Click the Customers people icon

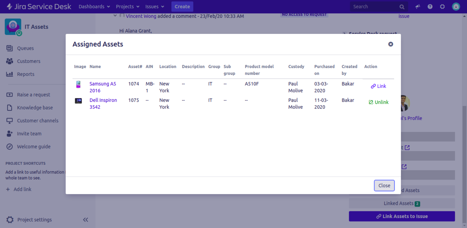pos(10,61)
